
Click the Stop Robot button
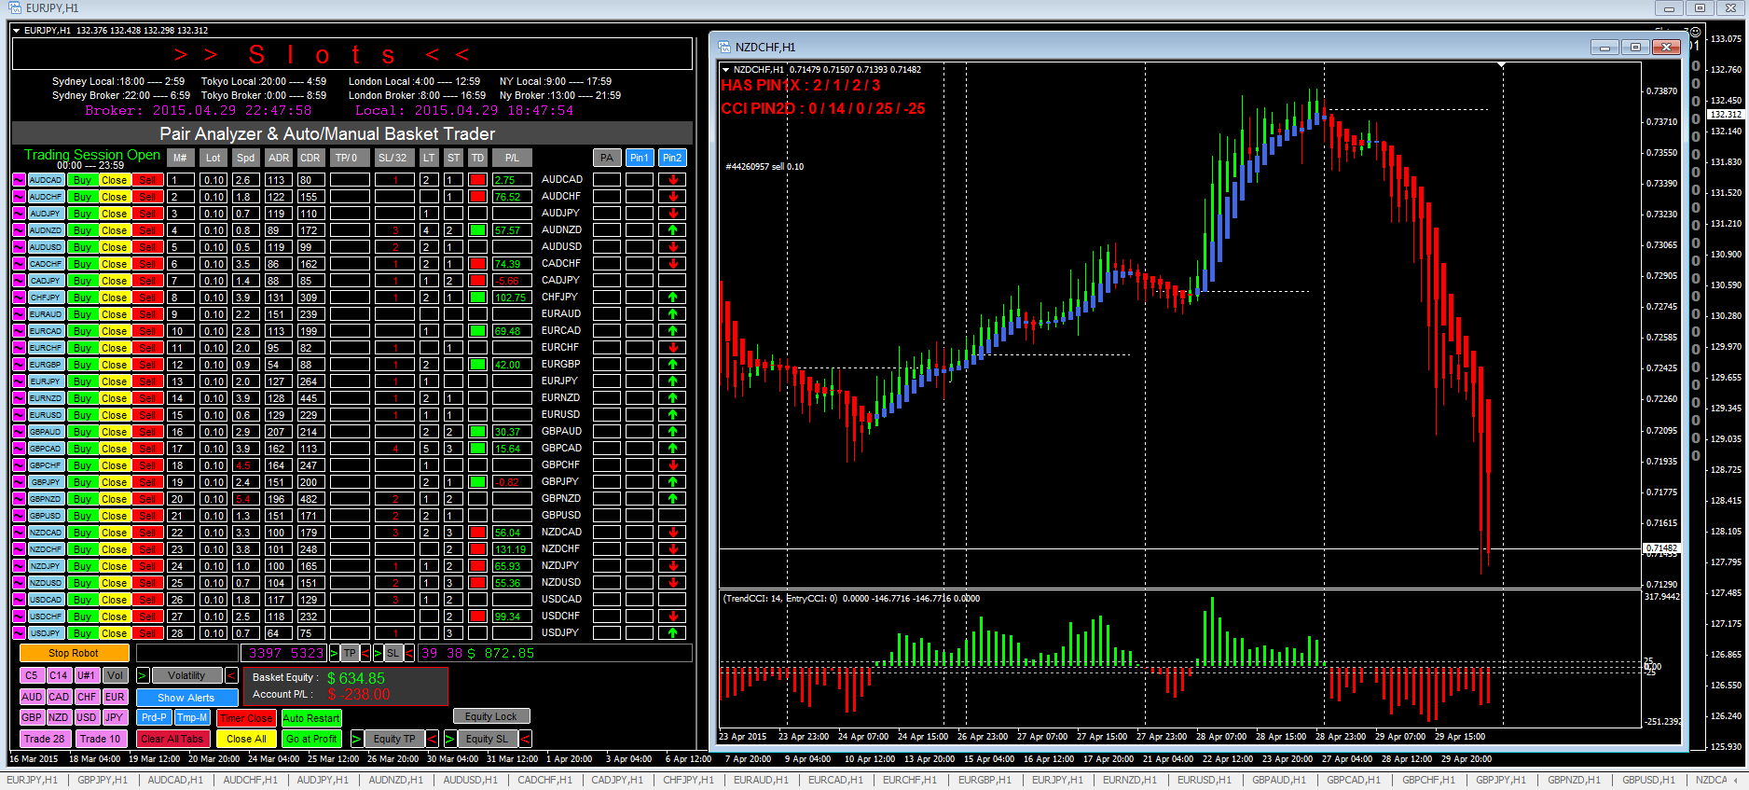click(x=74, y=653)
